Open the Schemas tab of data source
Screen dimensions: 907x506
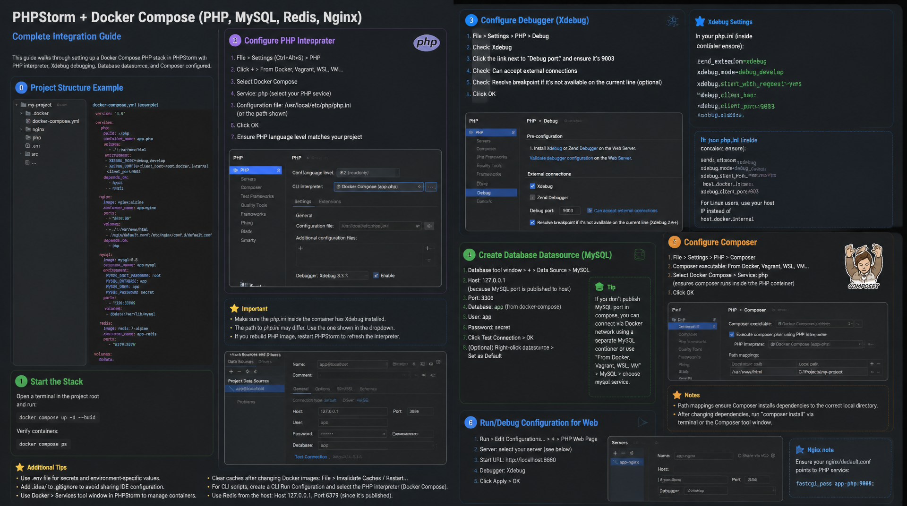368,389
